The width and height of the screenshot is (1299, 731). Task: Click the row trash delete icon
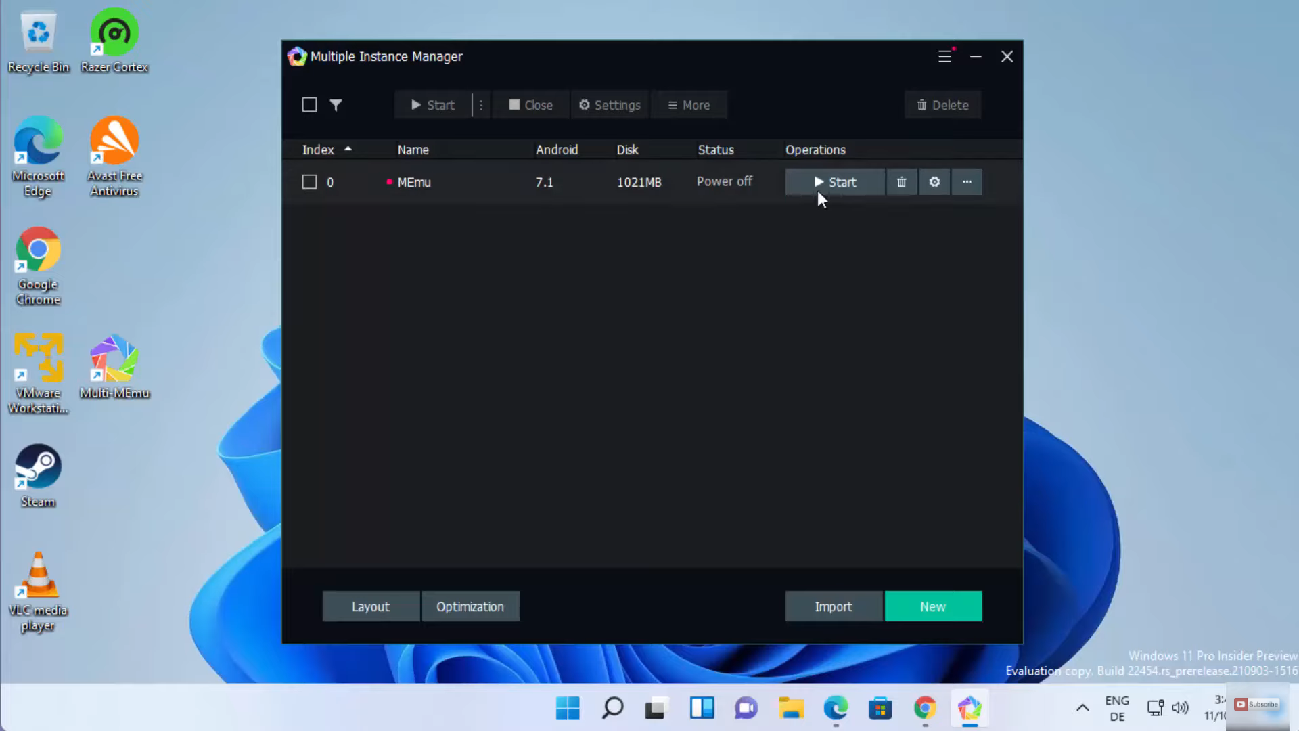pyautogui.click(x=901, y=182)
